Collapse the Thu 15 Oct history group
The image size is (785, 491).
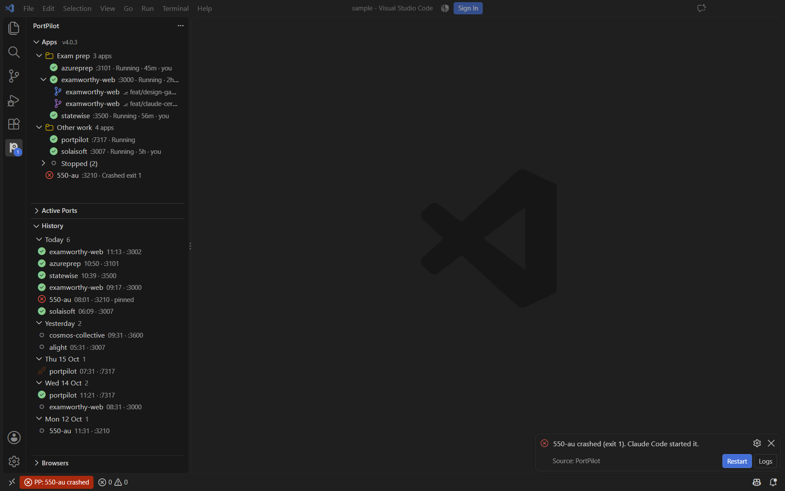(x=39, y=359)
